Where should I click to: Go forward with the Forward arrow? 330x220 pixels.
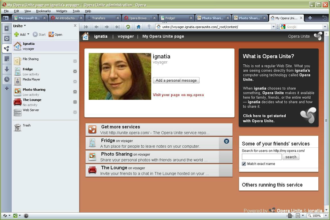click(x=107, y=27)
